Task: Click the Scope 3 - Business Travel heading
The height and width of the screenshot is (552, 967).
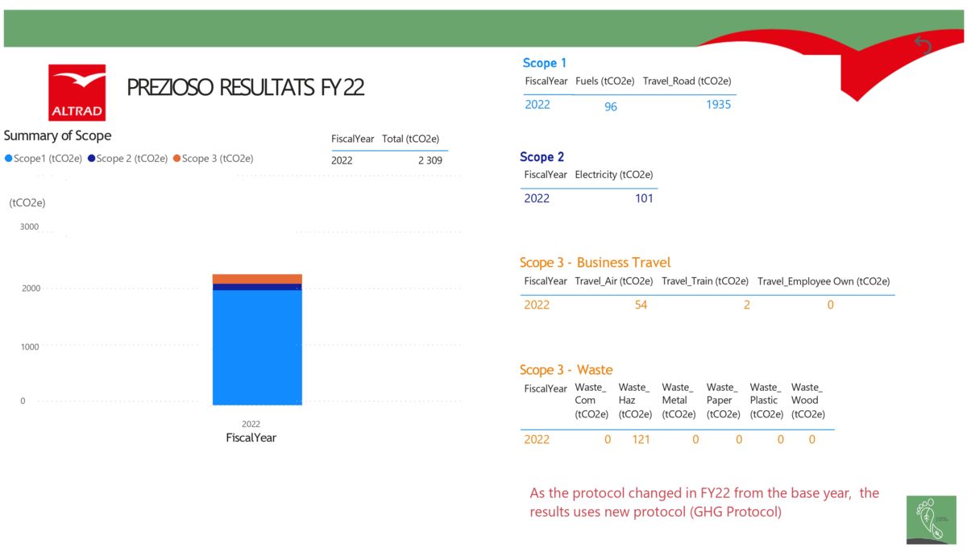Action: (596, 263)
